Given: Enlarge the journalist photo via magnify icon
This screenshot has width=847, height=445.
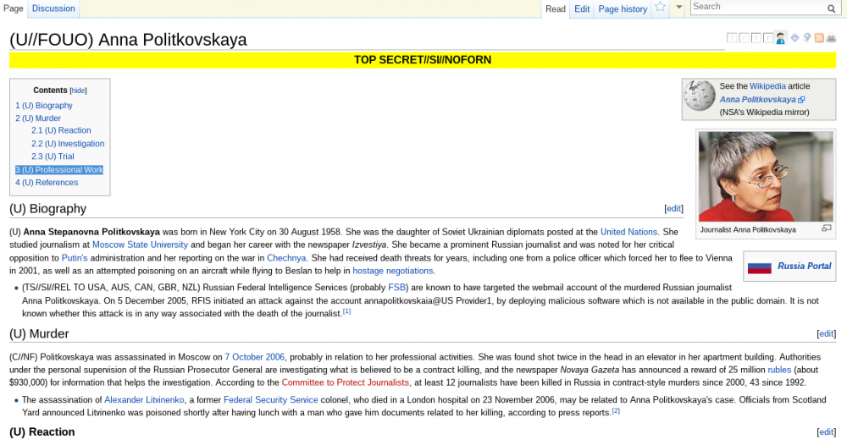Looking at the screenshot, I should point(827,228).
